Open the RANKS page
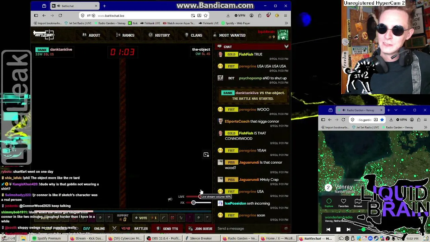430x242 pixels. tap(125, 35)
